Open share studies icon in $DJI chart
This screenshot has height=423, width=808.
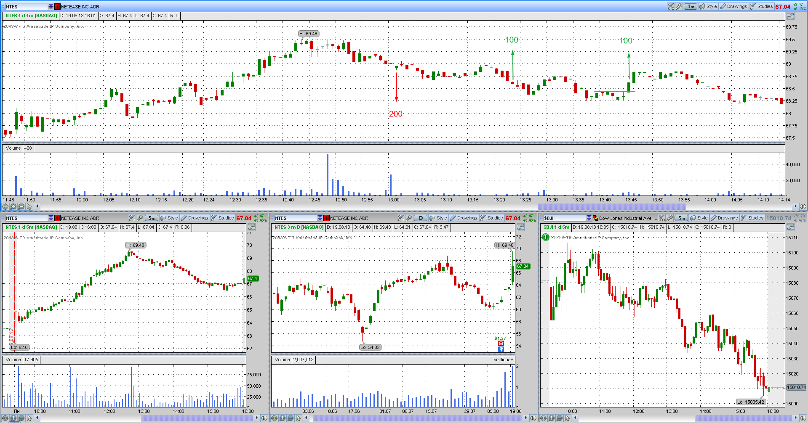(x=662, y=218)
